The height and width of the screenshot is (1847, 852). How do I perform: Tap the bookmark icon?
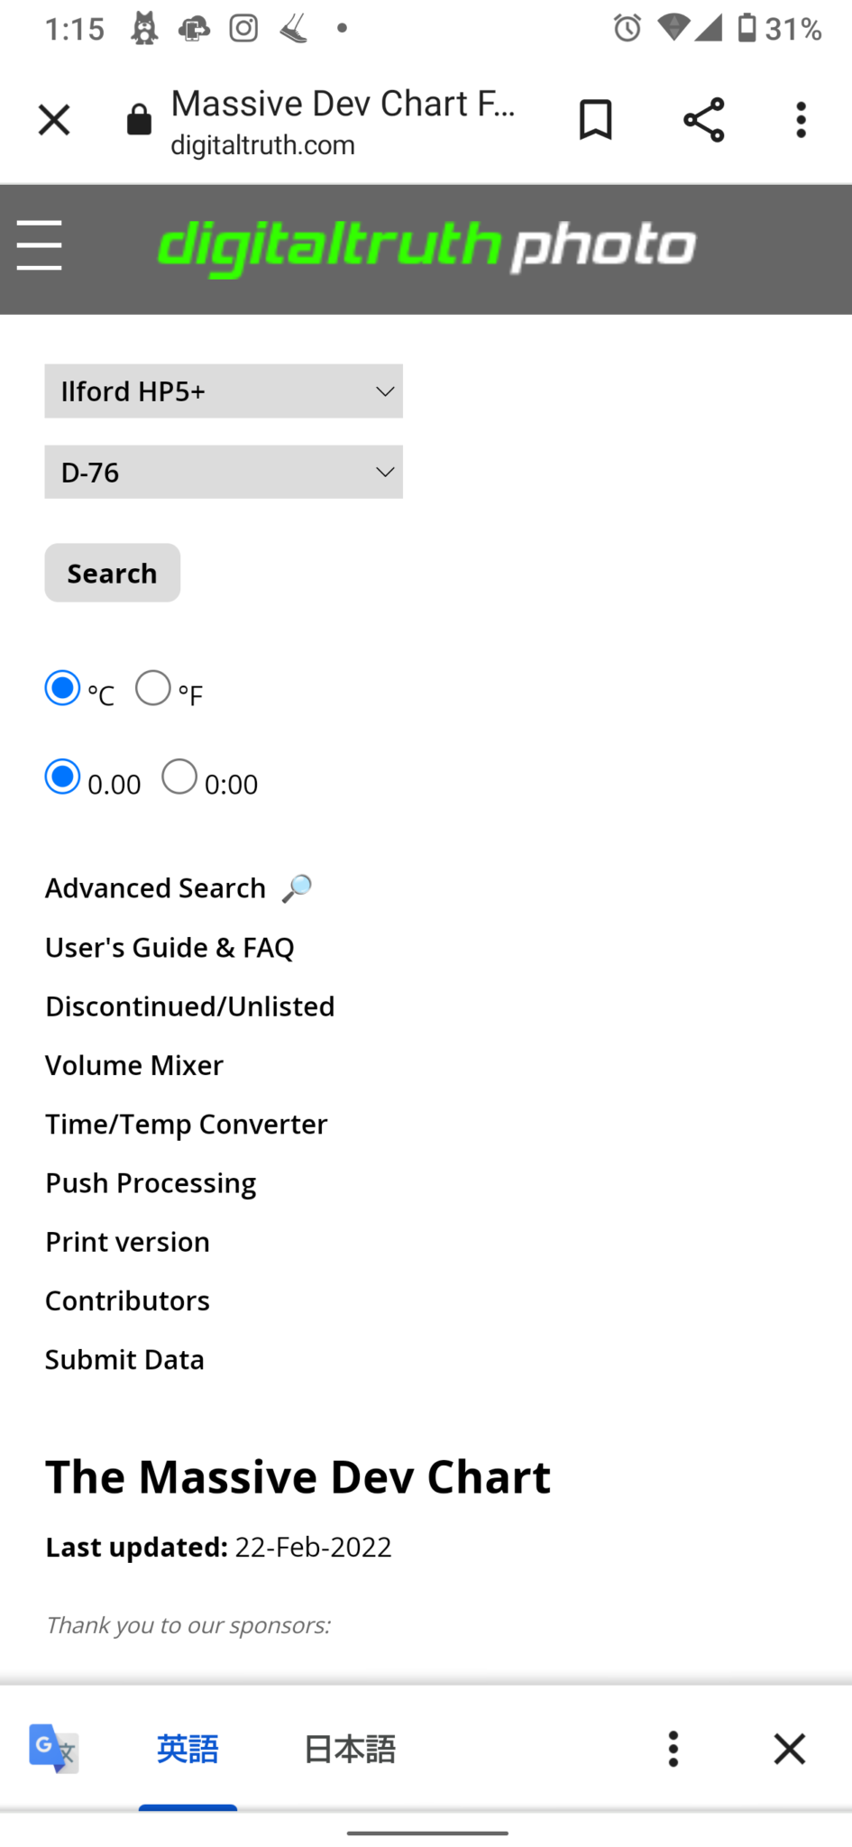[x=595, y=120]
